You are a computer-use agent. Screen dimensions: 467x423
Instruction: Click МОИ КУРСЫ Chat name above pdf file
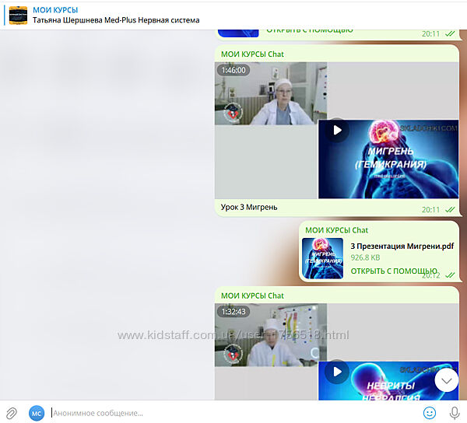[x=336, y=230]
